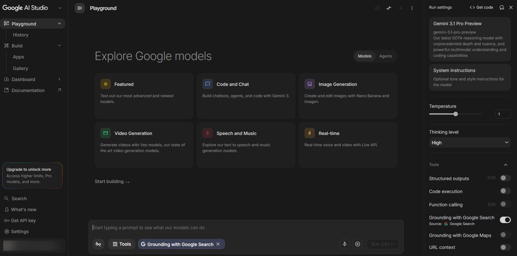Open Apps under Build
This screenshot has height=256, width=517.
(x=18, y=57)
